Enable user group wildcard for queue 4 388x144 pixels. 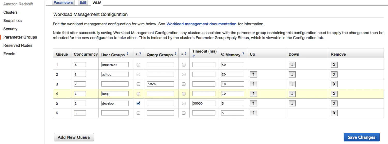[x=138, y=94]
